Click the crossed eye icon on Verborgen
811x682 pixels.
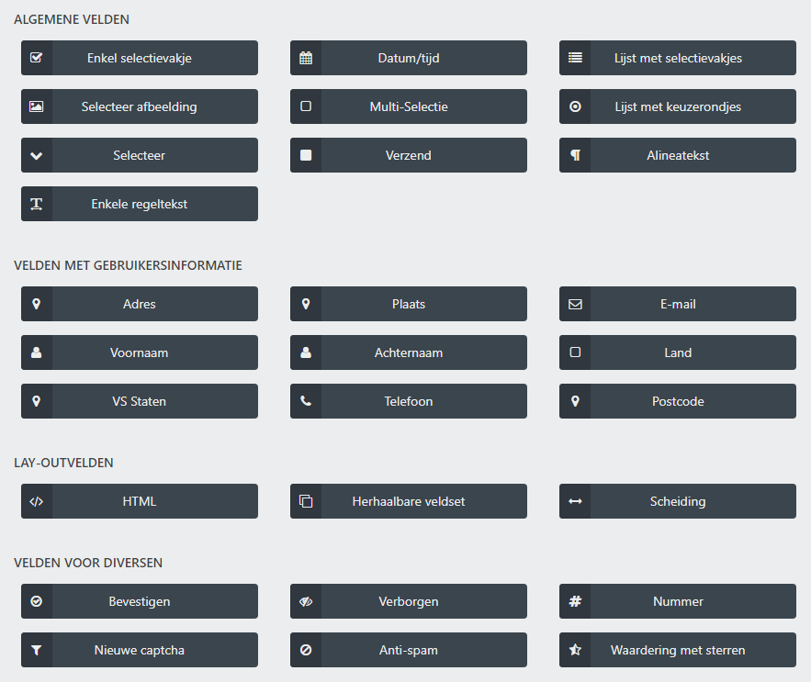point(306,601)
